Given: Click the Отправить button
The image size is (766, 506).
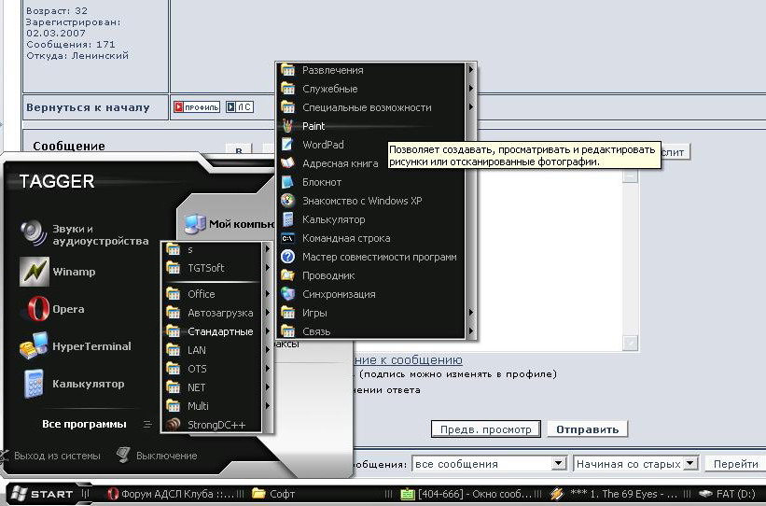Looking at the screenshot, I should pos(587,429).
